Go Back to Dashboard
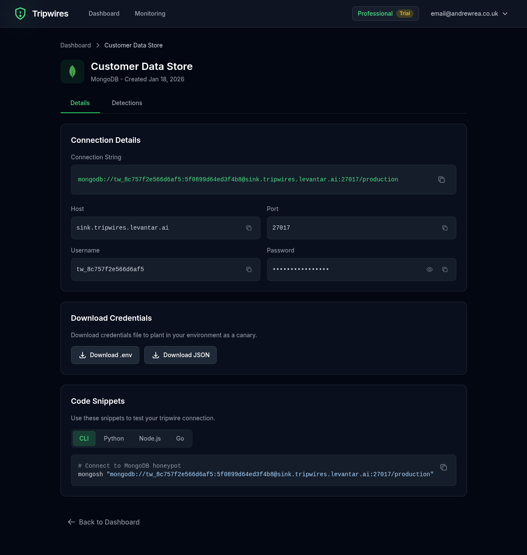 tap(103, 522)
